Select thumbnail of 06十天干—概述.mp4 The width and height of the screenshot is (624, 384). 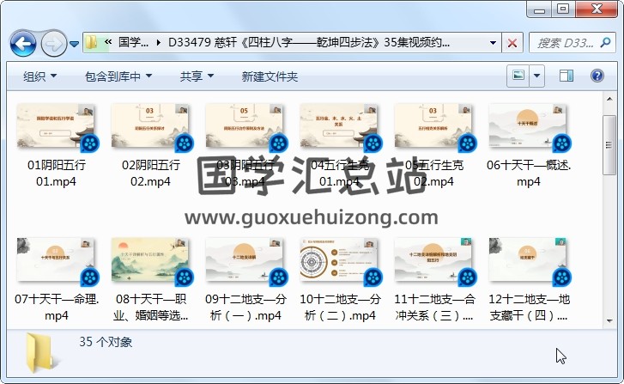528,126
